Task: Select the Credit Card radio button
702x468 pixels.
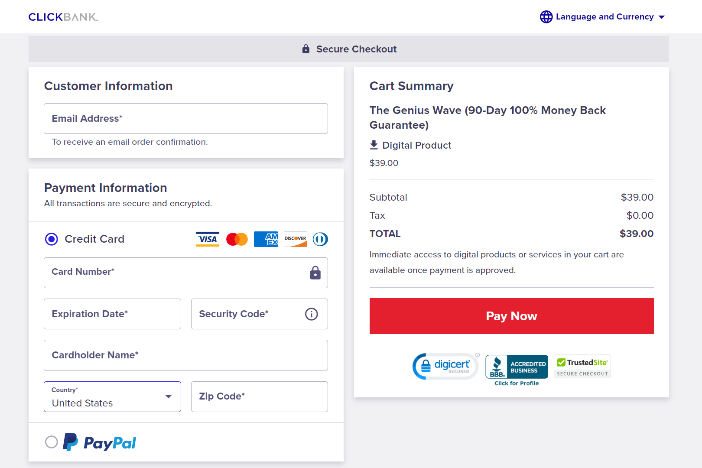Action: pyautogui.click(x=52, y=239)
